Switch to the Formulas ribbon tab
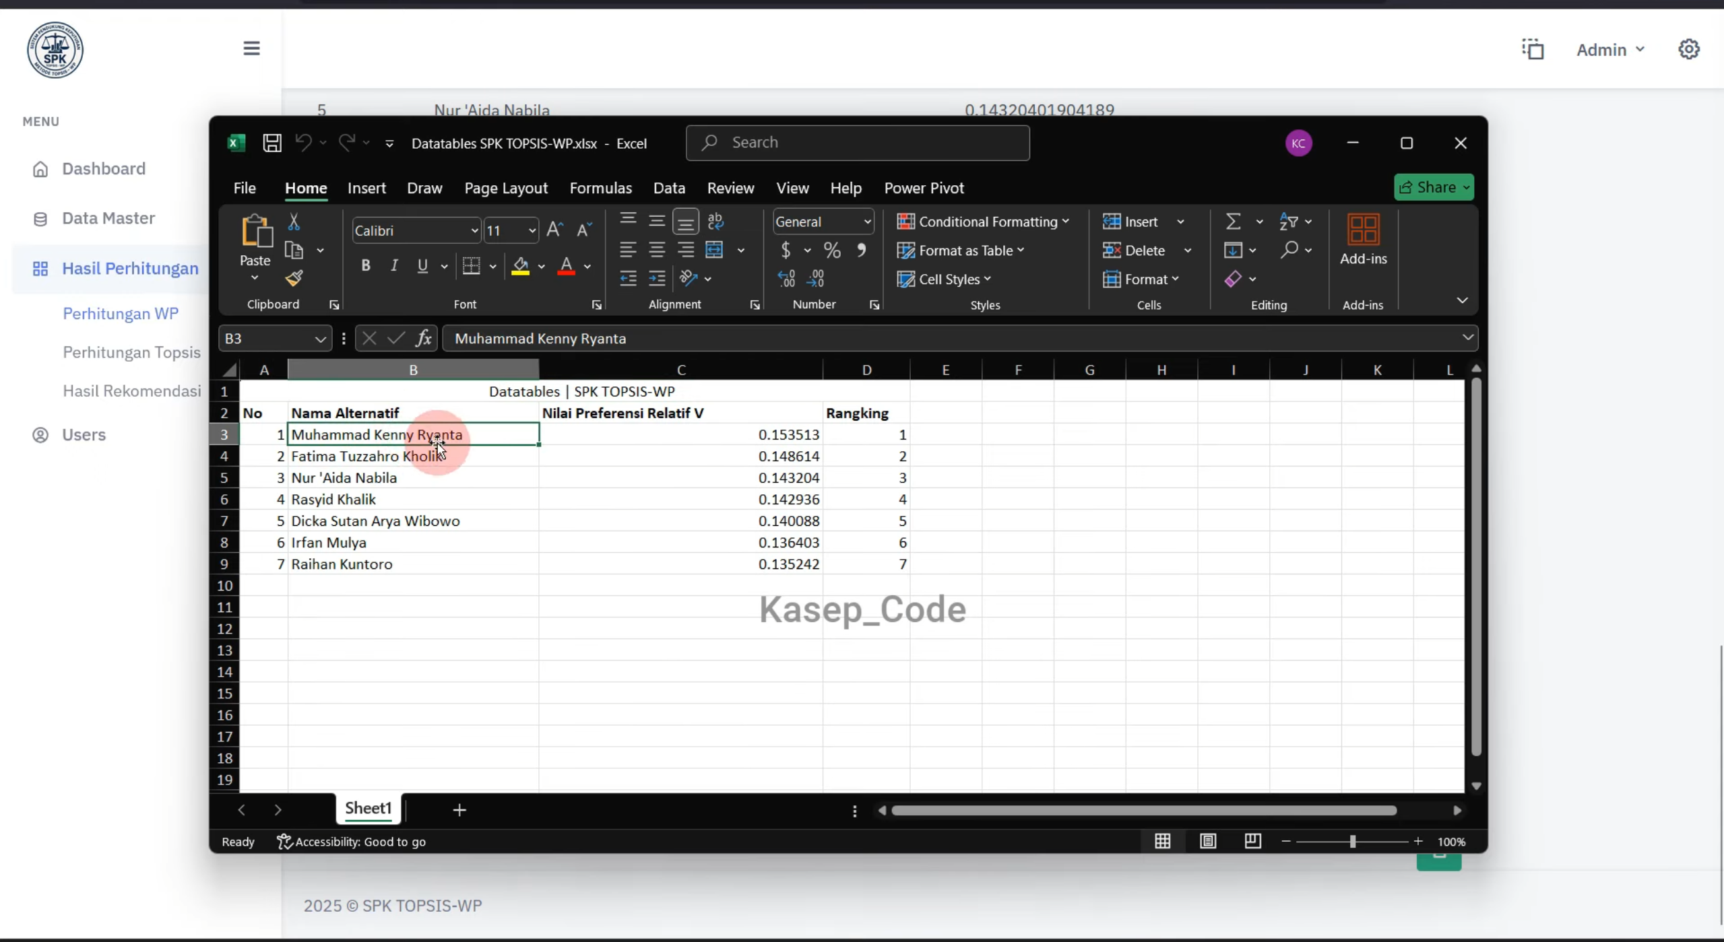The width and height of the screenshot is (1724, 942). [600, 188]
